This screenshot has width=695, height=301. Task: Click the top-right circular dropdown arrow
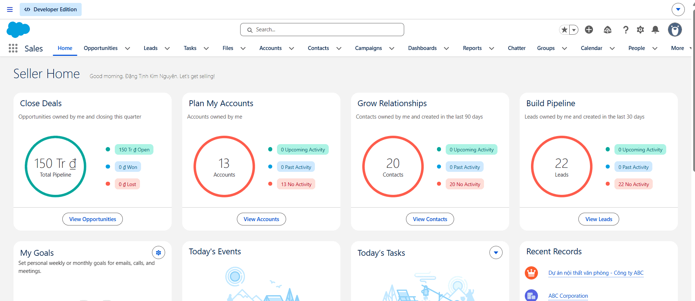pos(678,9)
